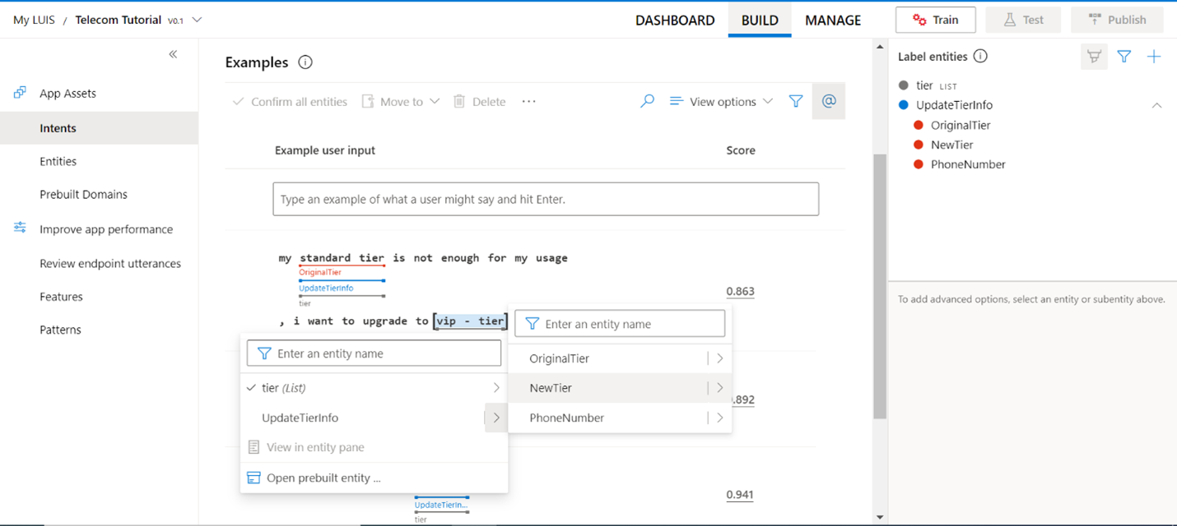Open the more options ellipsis
Viewport: 1177px width, 526px height.
(x=529, y=101)
